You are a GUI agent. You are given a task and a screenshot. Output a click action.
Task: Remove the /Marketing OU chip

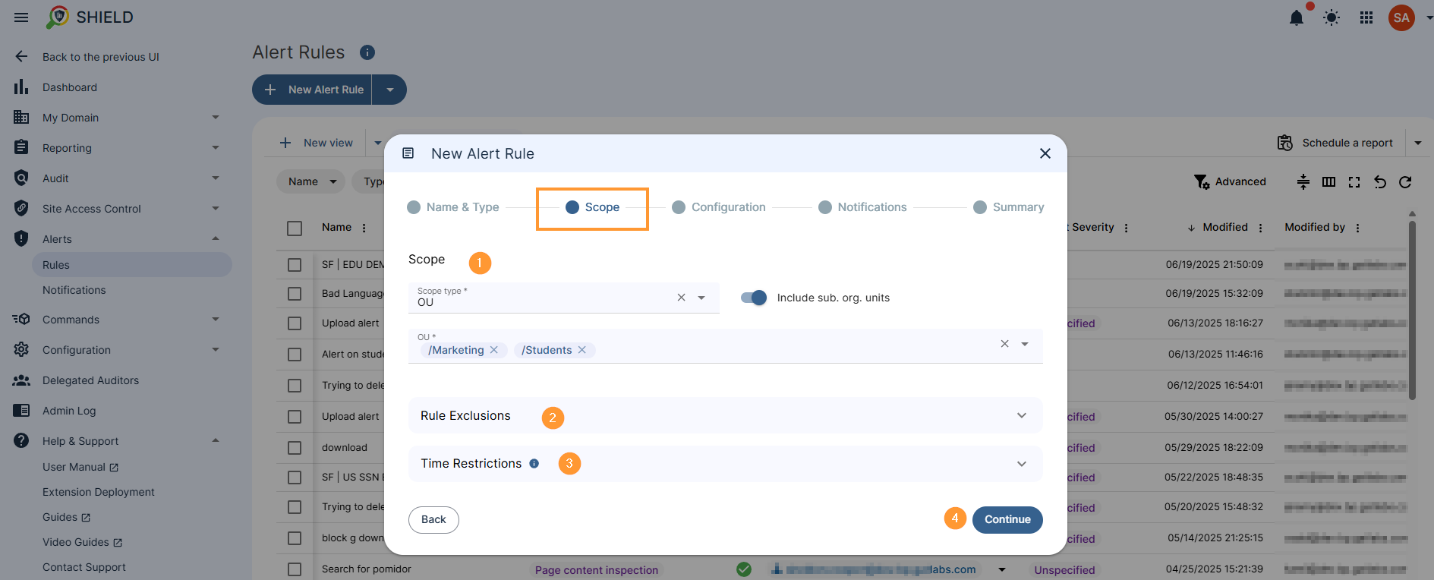pos(494,350)
